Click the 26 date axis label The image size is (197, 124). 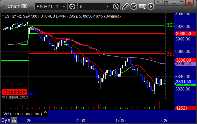point(166,121)
